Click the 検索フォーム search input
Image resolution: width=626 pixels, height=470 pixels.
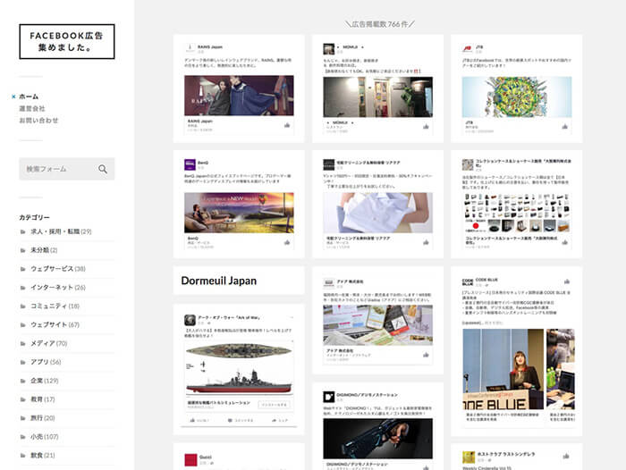(67, 169)
